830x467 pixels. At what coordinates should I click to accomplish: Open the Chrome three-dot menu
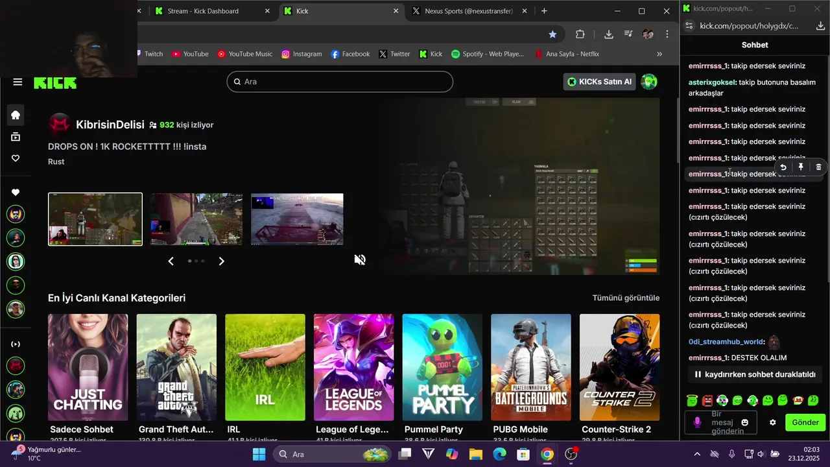[667, 34]
